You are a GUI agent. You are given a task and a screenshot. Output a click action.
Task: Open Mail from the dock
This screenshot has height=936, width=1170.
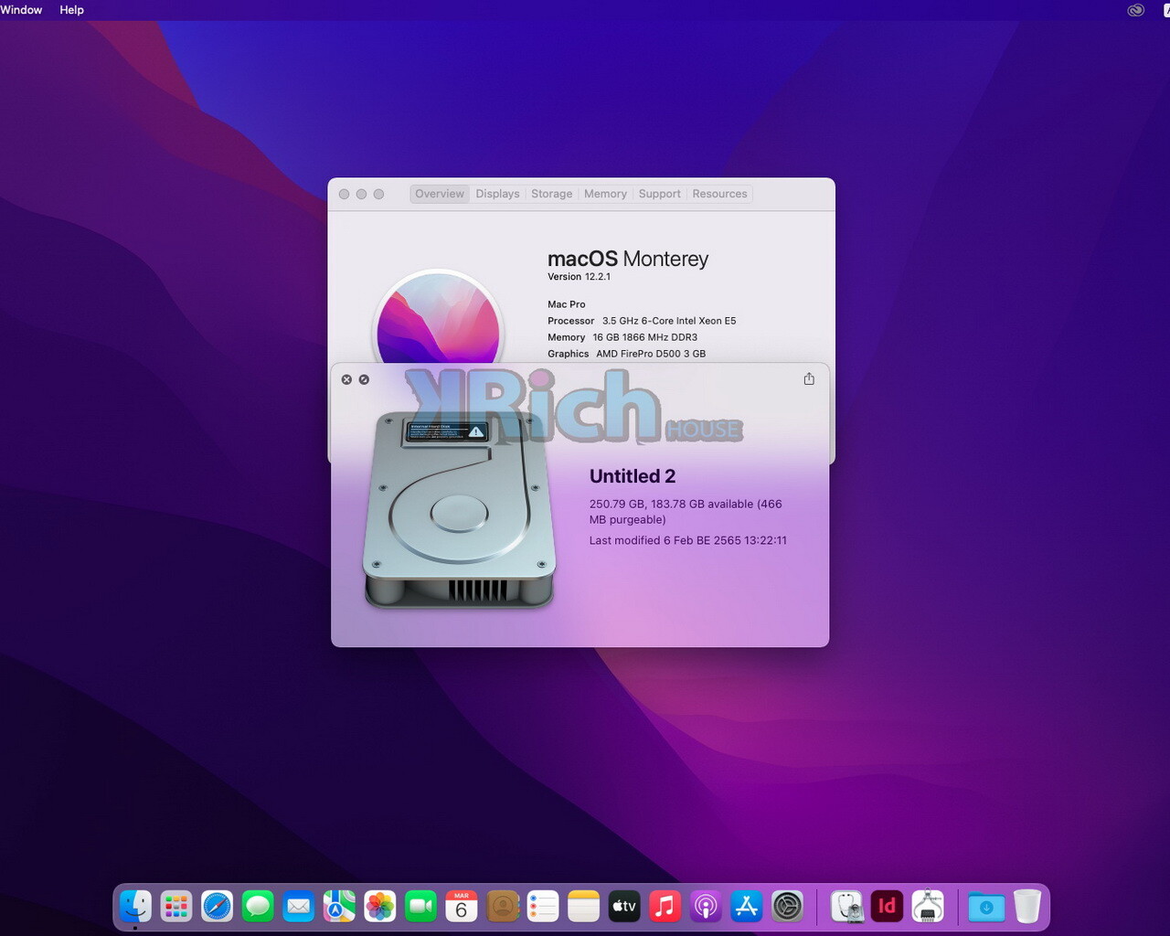pyautogui.click(x=299, y=907)
